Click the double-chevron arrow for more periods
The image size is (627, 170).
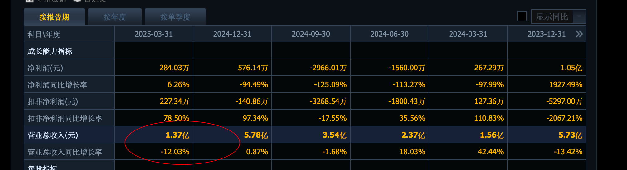point(579,34)
